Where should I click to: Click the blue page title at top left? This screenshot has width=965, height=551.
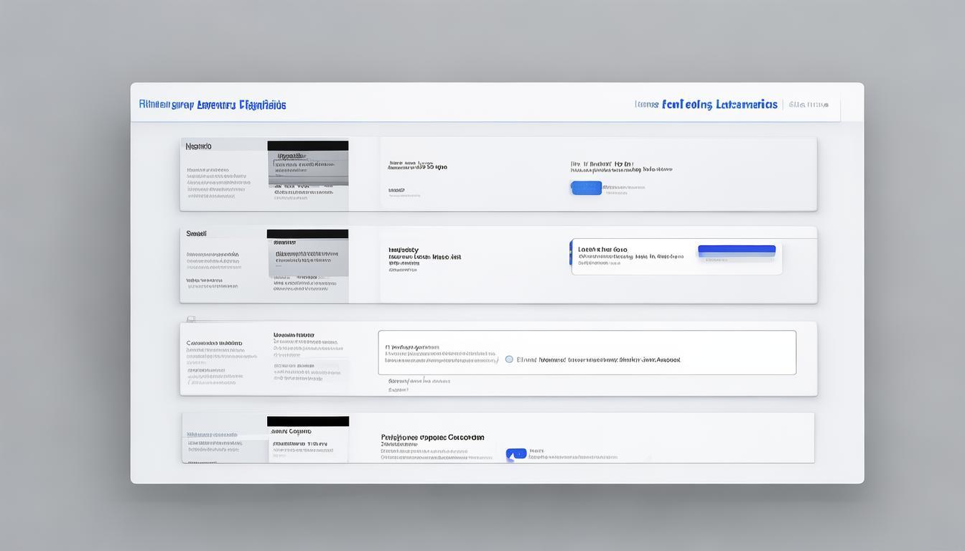213,105
